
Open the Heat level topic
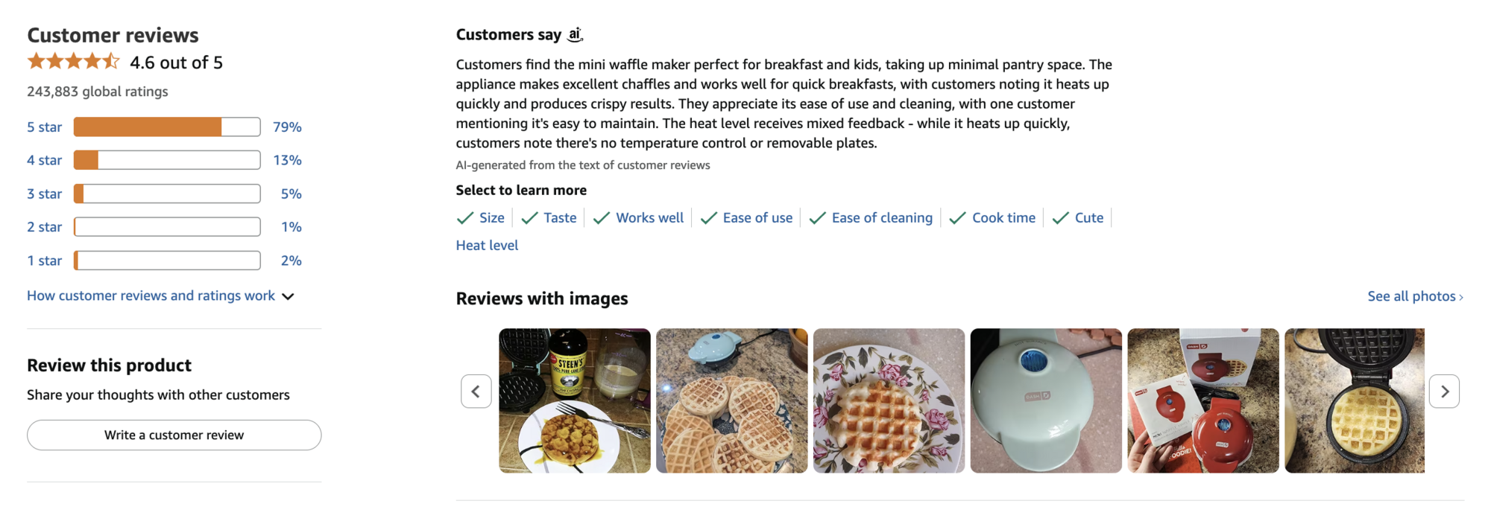(x=487, y=246)
